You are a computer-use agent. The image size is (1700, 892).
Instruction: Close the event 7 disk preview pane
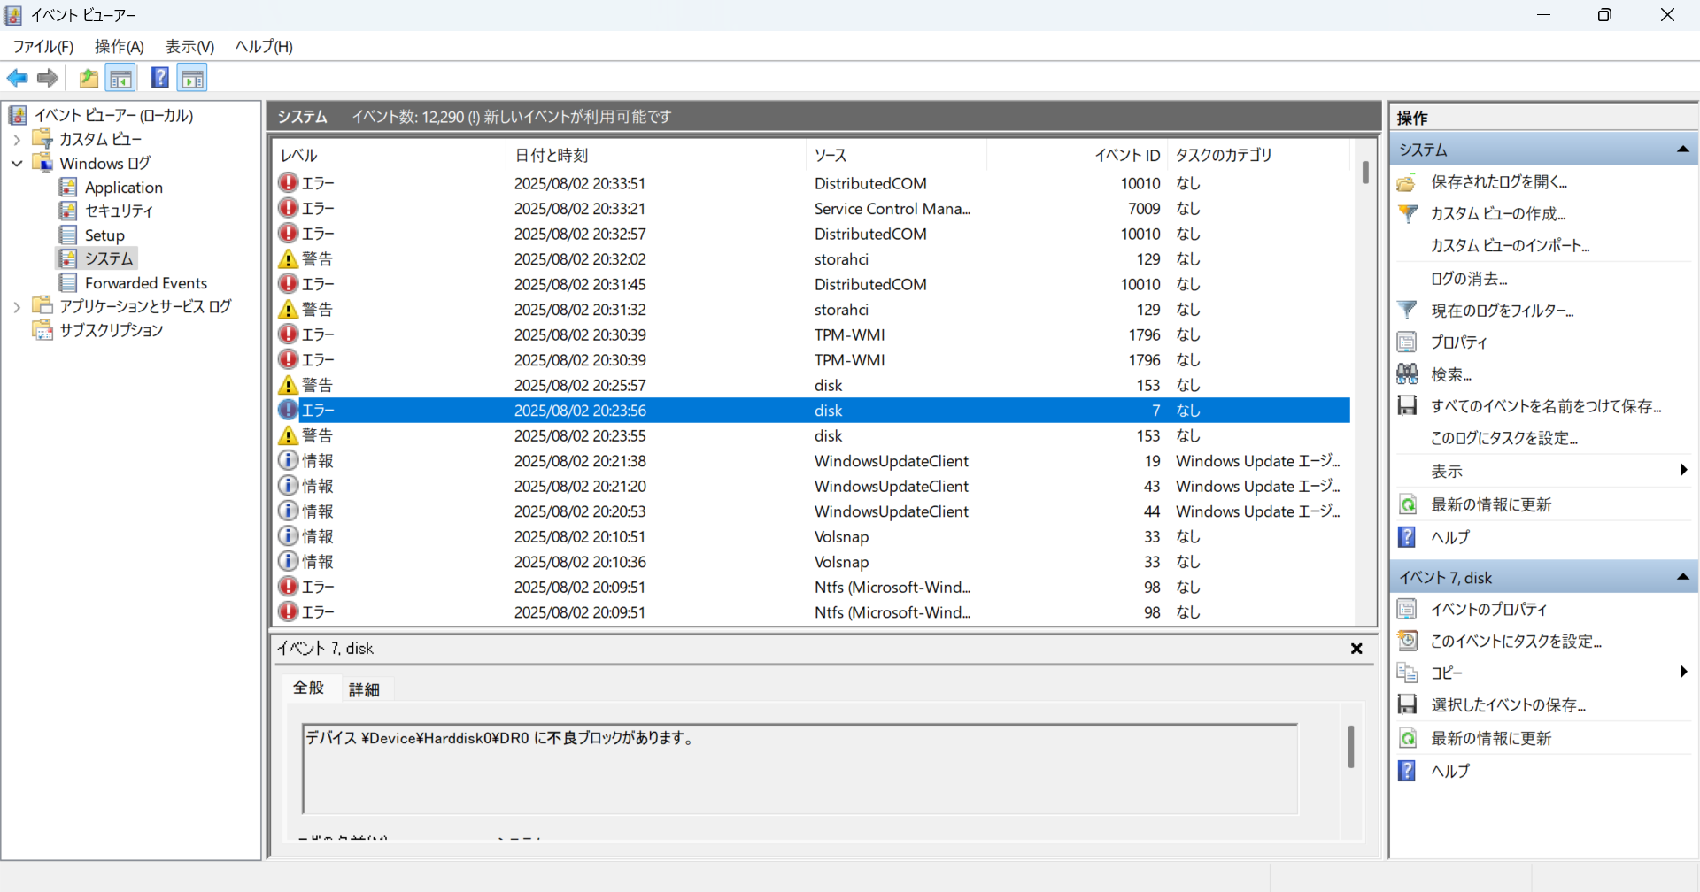(1356, 649)
